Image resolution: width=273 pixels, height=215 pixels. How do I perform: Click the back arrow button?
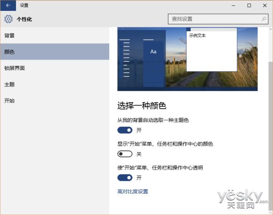(x=8, y=5)
